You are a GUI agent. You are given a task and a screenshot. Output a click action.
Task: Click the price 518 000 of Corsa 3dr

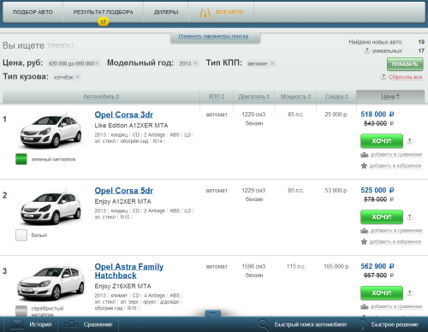coord(377,115)
